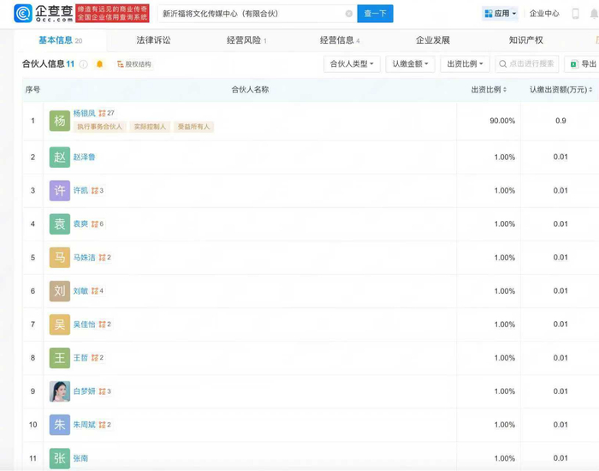The width and height of the screenshot is (599, 471).
Task: Sort by 出资比例 column header
Action: (489, 90)
